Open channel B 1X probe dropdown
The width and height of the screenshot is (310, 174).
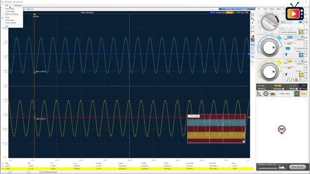tap(299, 61)
